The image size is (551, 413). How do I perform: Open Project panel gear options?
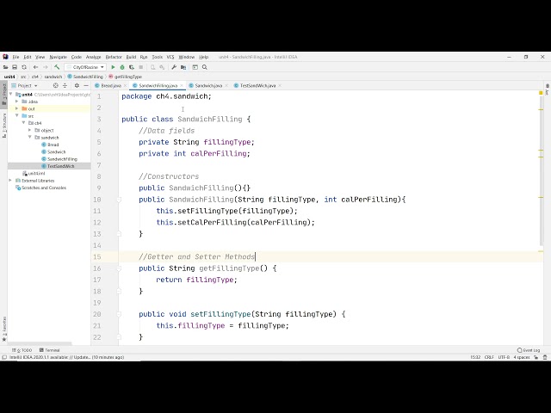click(x=77, y=85)
